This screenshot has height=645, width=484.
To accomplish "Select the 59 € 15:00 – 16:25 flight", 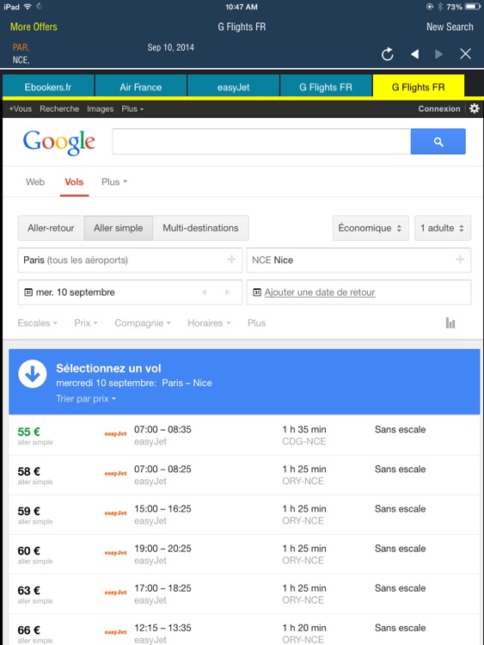I will click(244, 514).
